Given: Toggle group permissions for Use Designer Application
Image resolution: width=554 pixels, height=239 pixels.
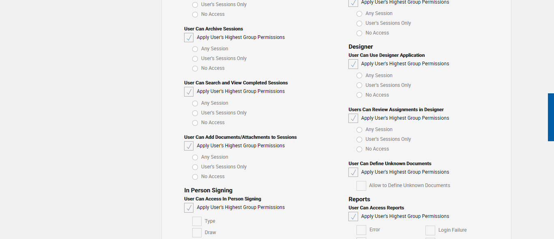Looking at the screenshot, I should coord(353,64).
